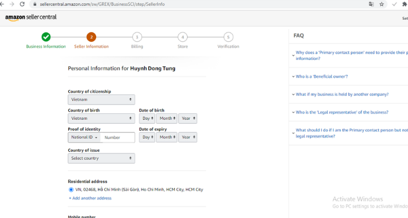This screenshot has height=218, width=408.
Task: Open Date of expiry Month dropdown
Action: (167, 137)
